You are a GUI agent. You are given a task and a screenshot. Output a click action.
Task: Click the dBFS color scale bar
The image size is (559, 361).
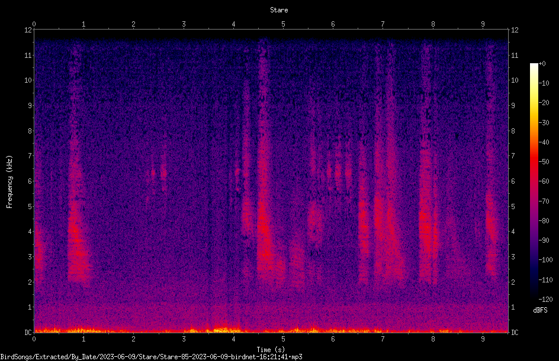coord(534,181)
